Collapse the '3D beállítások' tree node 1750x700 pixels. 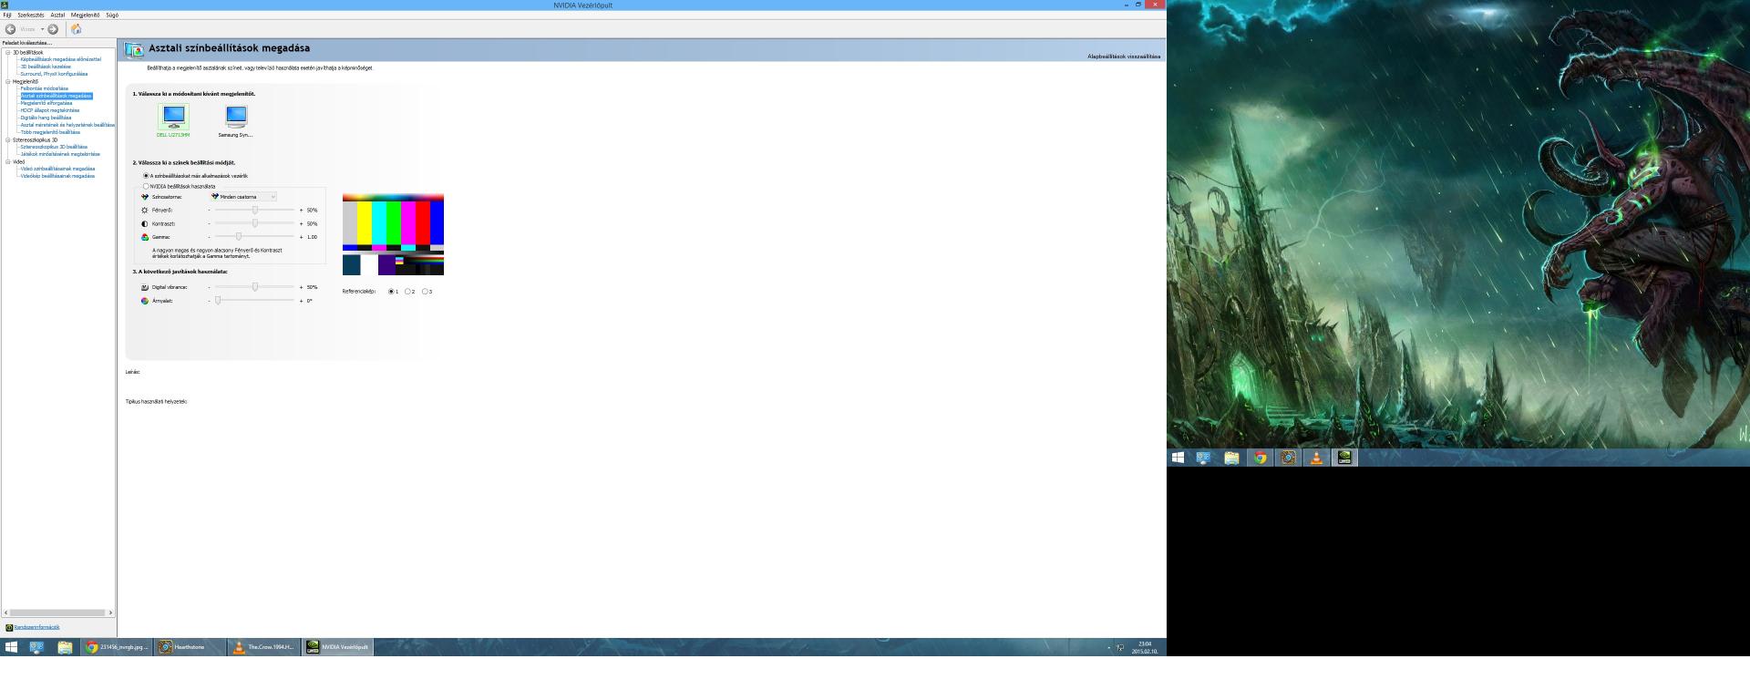pyautogui.click(x=8, y=52)
